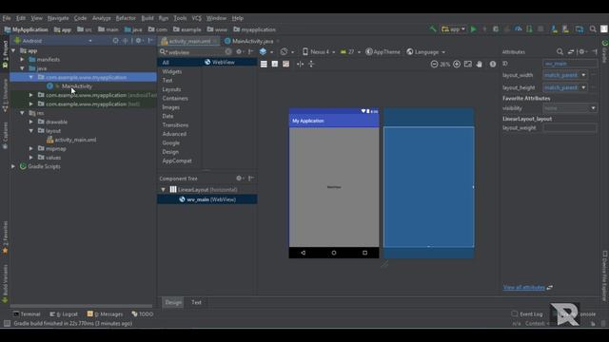
Task: Expand the Gradle Scripts node
Action: point(13,166)
